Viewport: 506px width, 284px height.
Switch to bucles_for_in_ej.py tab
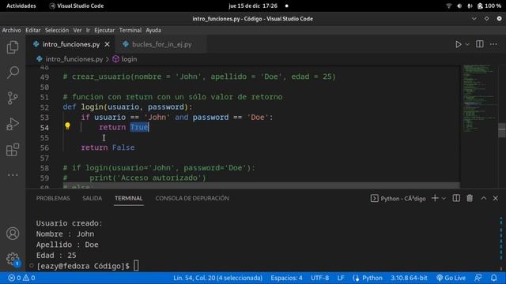(161, 44)
